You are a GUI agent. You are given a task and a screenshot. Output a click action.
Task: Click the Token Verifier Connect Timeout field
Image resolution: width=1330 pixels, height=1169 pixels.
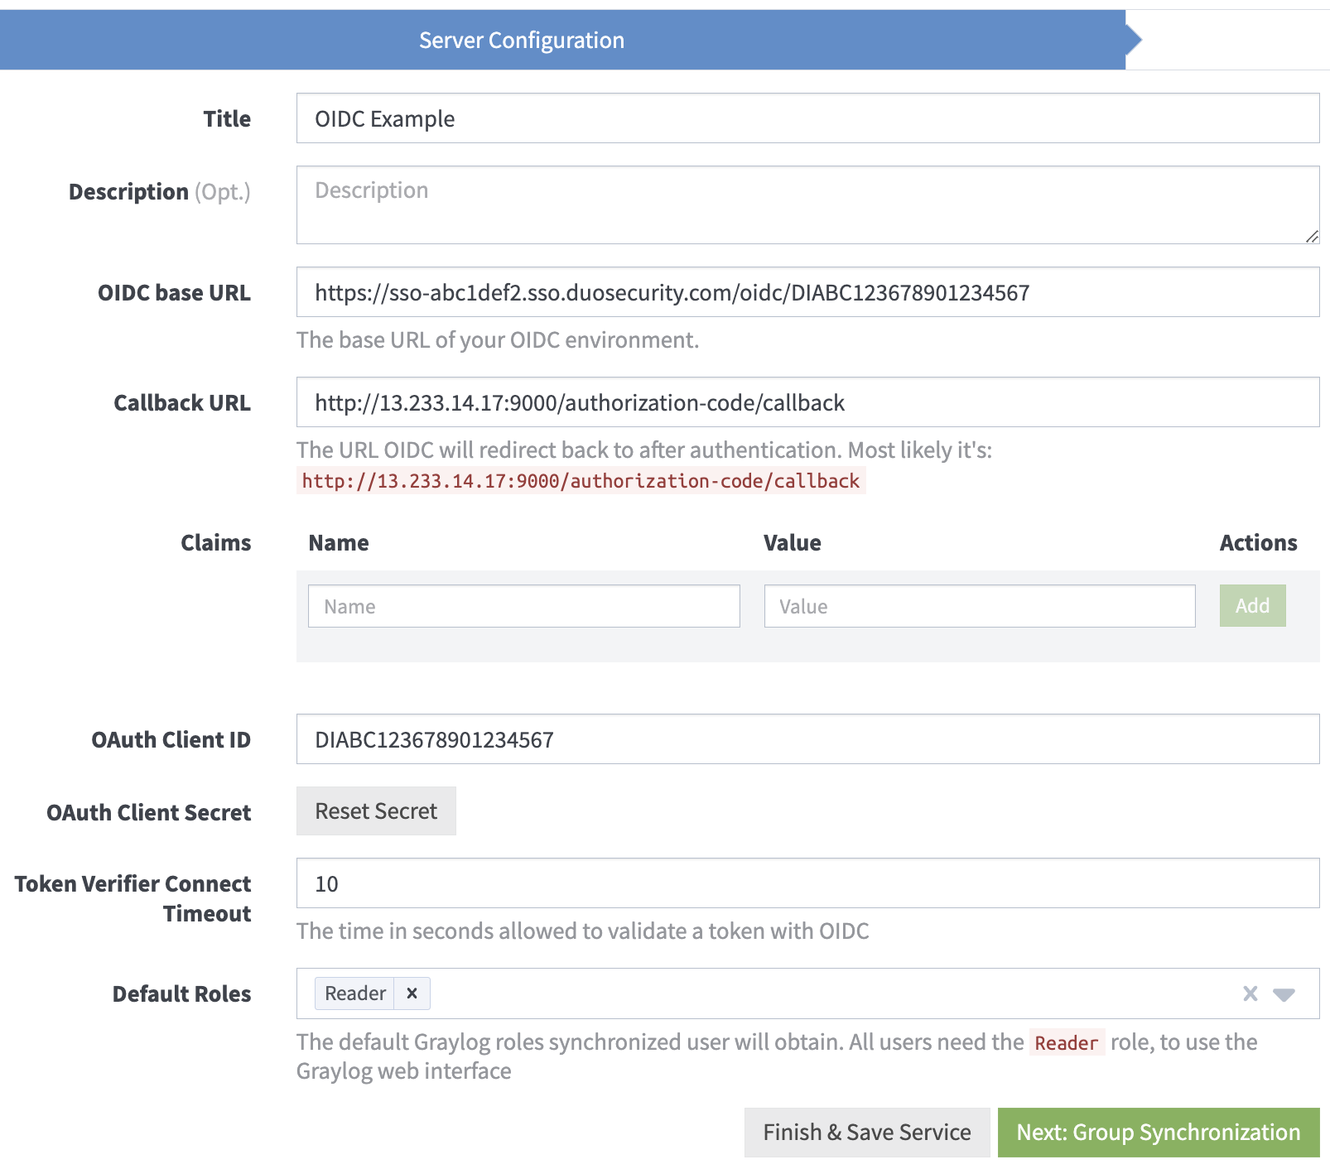point(807,883)
